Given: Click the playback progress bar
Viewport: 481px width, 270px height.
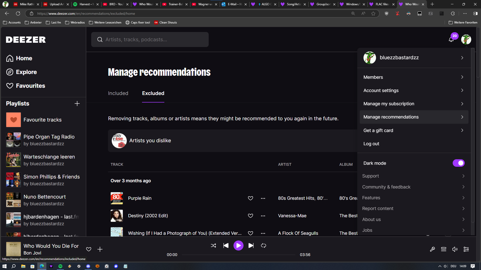Looking at the screenshot, I should (238, 255).
